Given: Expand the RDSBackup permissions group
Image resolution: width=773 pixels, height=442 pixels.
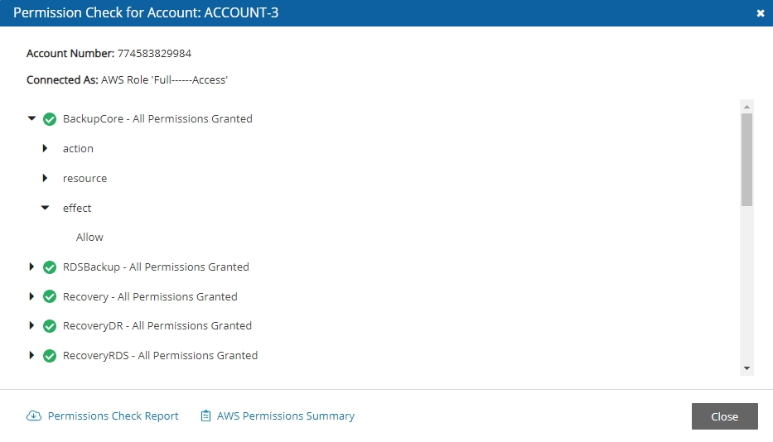Looking at the screenshot, I should [x=31, y=267].
